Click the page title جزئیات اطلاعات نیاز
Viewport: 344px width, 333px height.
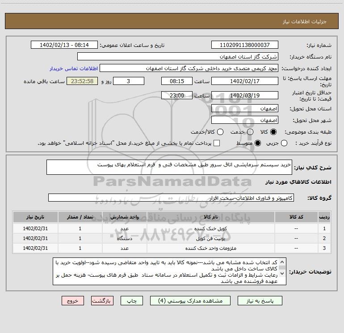(305, 21)
